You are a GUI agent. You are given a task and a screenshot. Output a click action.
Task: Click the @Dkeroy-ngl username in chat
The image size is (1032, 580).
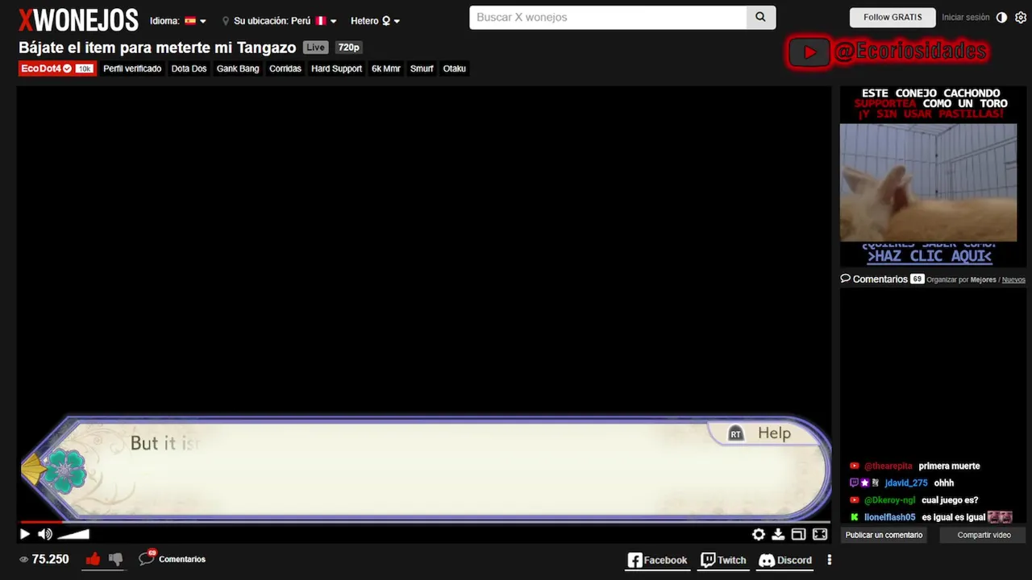[890, 500]
